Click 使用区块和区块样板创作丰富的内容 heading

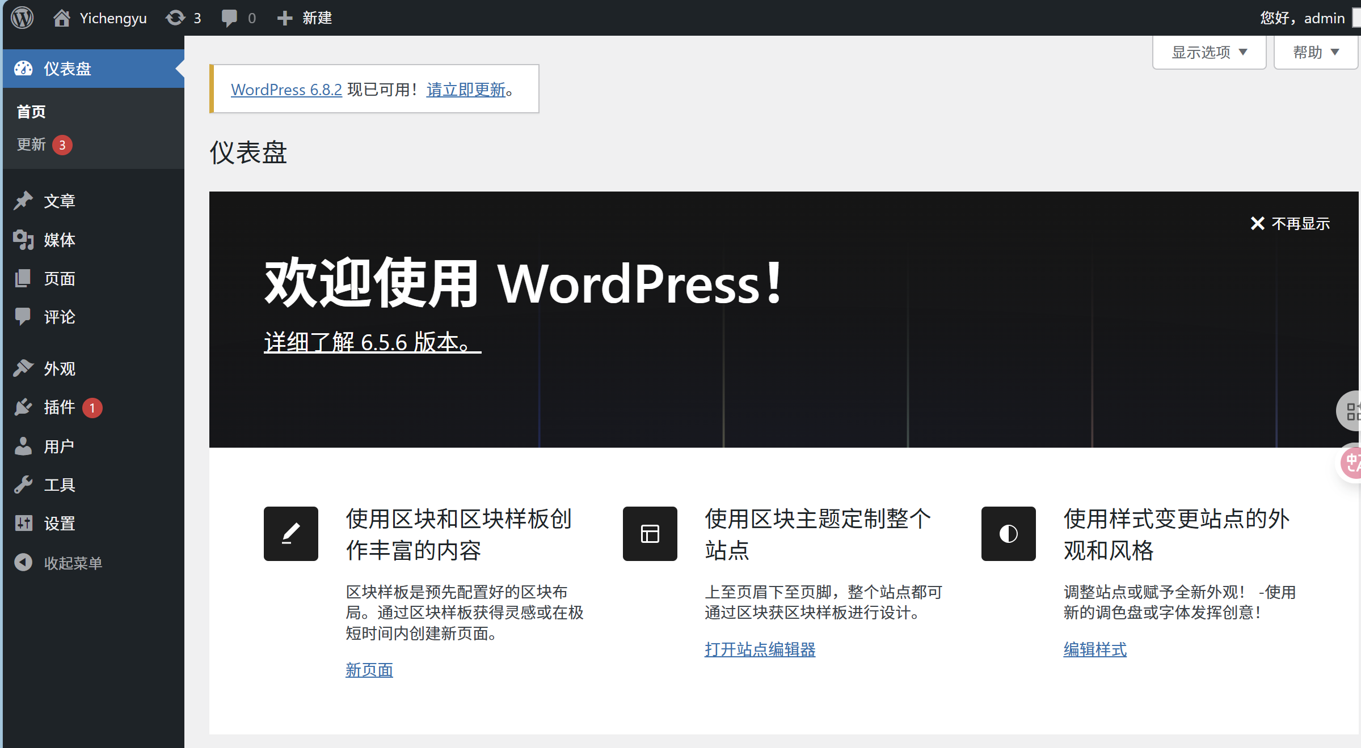click(459, 534)
